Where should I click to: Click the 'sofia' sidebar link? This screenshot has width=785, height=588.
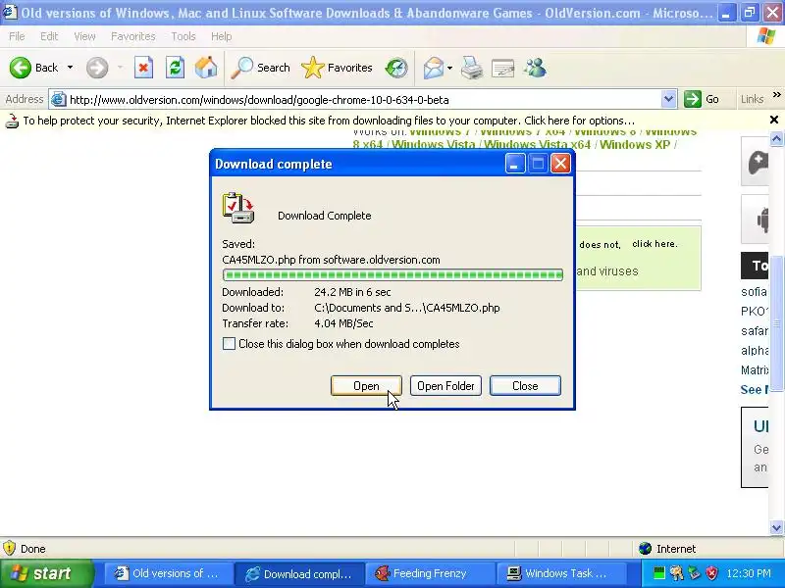[754, 291]
